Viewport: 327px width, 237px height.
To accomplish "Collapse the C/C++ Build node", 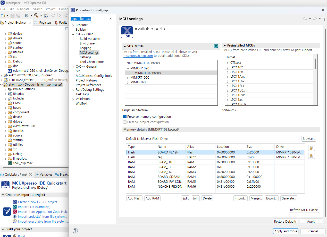I will (x=73, y=34).
